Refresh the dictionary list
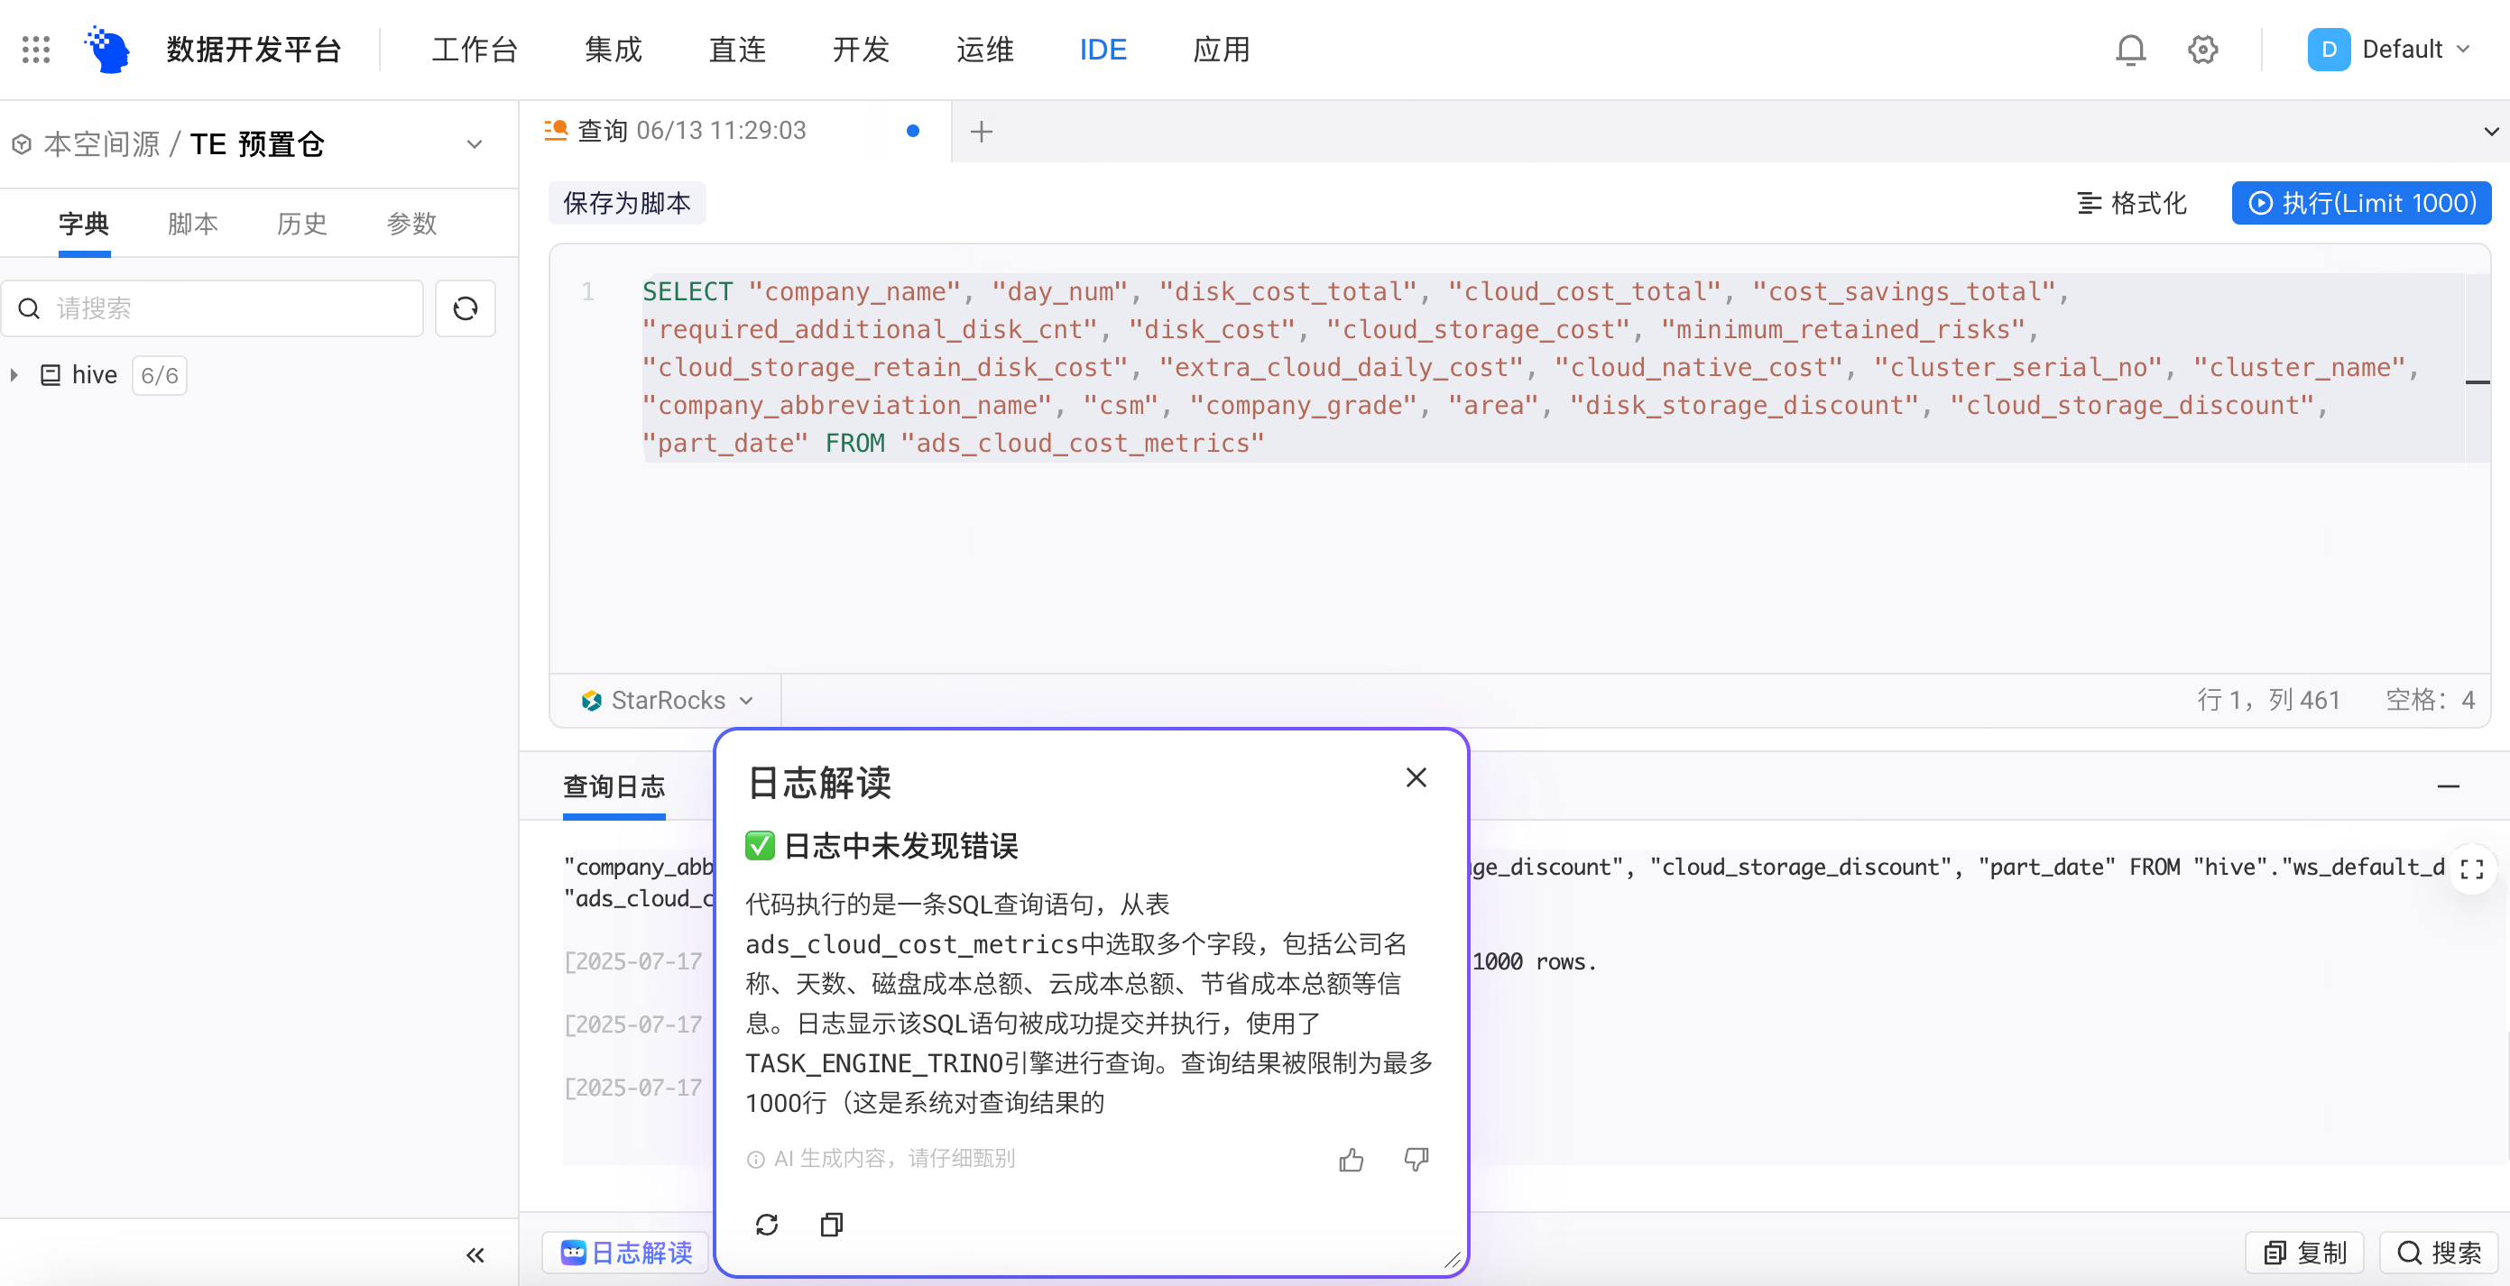Image resolution: width=2510 pixels, height=1286 pixels. (465, 308)
